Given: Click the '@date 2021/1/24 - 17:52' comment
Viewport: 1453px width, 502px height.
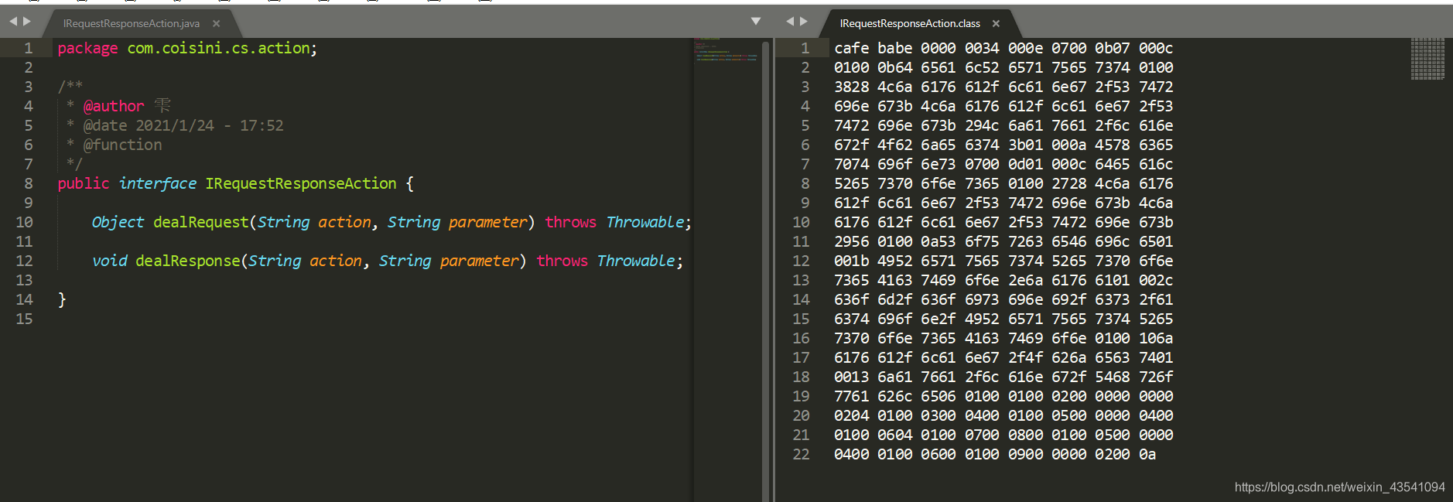Looking at the screenshot, I should (183, 125).
